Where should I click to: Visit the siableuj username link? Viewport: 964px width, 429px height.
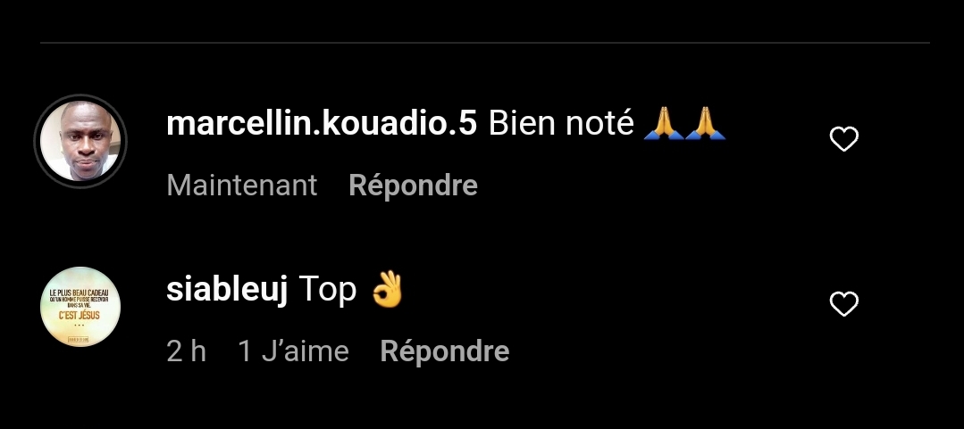[x=227, y=288]
